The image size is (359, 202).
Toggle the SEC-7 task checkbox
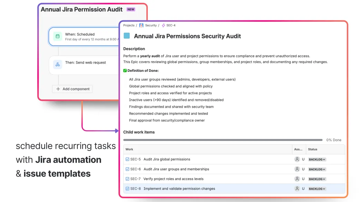pyautogui.click(x=128, y=179)
